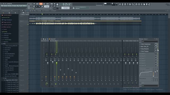Open the Паттерны menu
Screen dimensions: 170x95
[14, 6]
